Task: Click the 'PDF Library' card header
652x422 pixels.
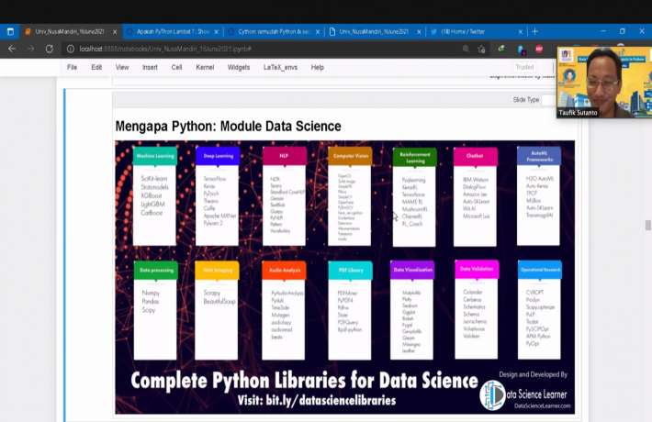Action: pos(351,270)
